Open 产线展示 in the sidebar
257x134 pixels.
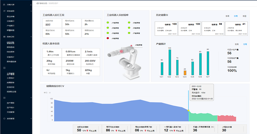click(11, 26)
